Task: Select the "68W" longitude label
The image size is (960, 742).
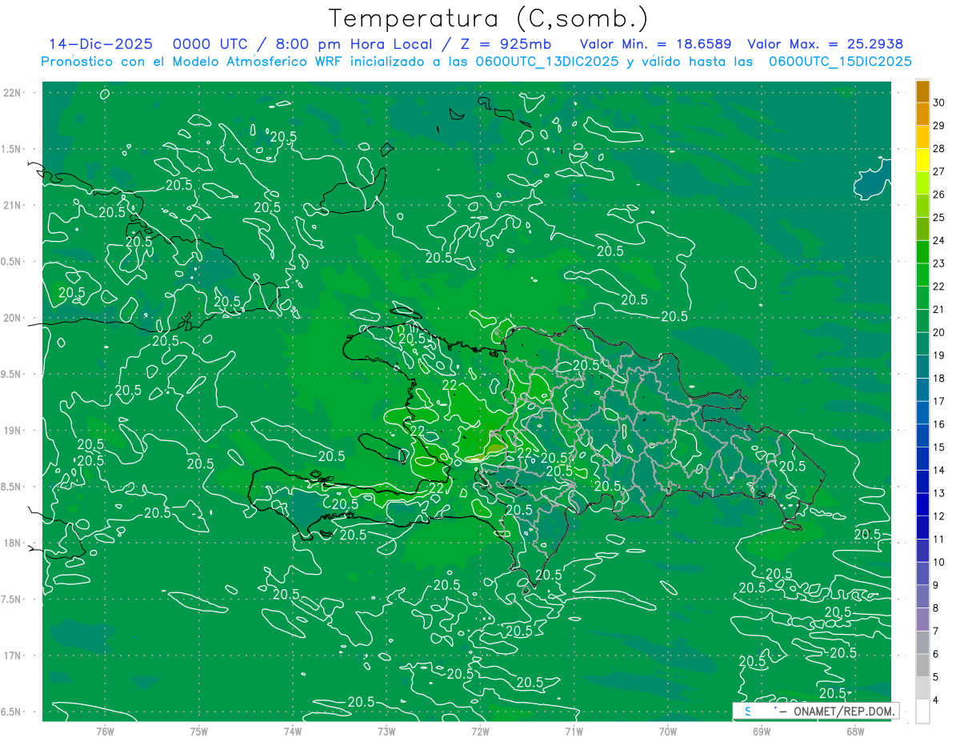Action: pyautogui.click(x=855, y=731)
